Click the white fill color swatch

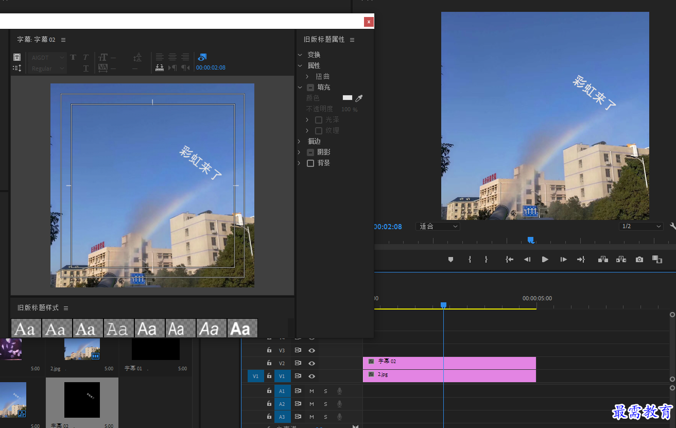[x=348, y=98]
